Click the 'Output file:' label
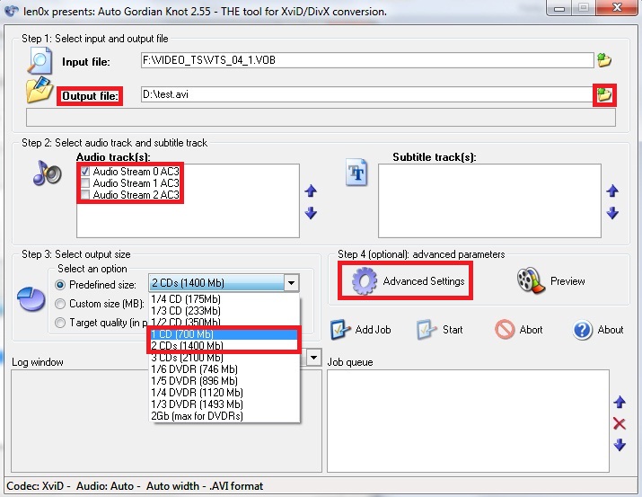 click(x=90, y=96)
